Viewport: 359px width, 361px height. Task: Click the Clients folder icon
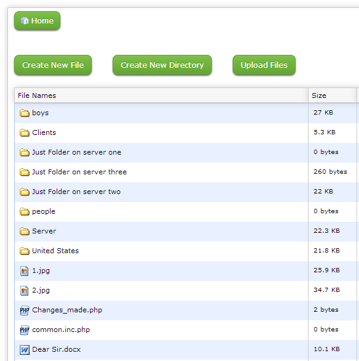25,133
